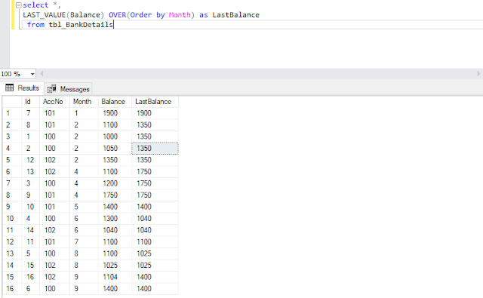The image size is (483, 298).
Task: Click Id cell 14 in row 11
Action: click(31, 230)
